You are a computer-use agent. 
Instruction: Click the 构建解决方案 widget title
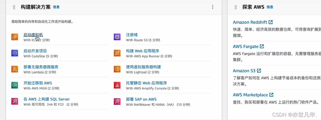pos(36,7)
